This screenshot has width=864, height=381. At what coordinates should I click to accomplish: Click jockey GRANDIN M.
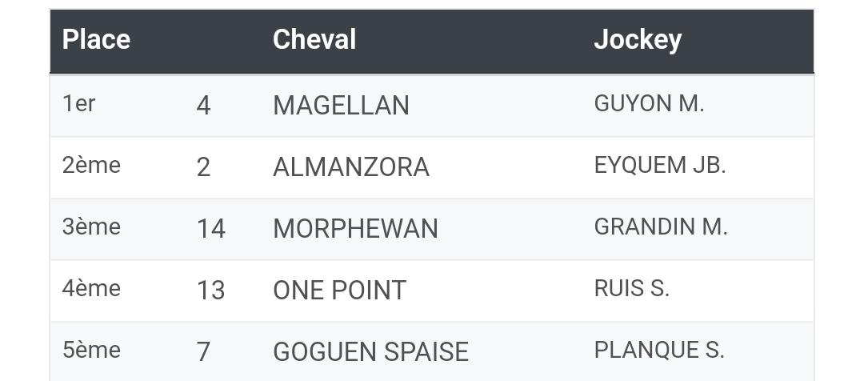click(661, 227)
